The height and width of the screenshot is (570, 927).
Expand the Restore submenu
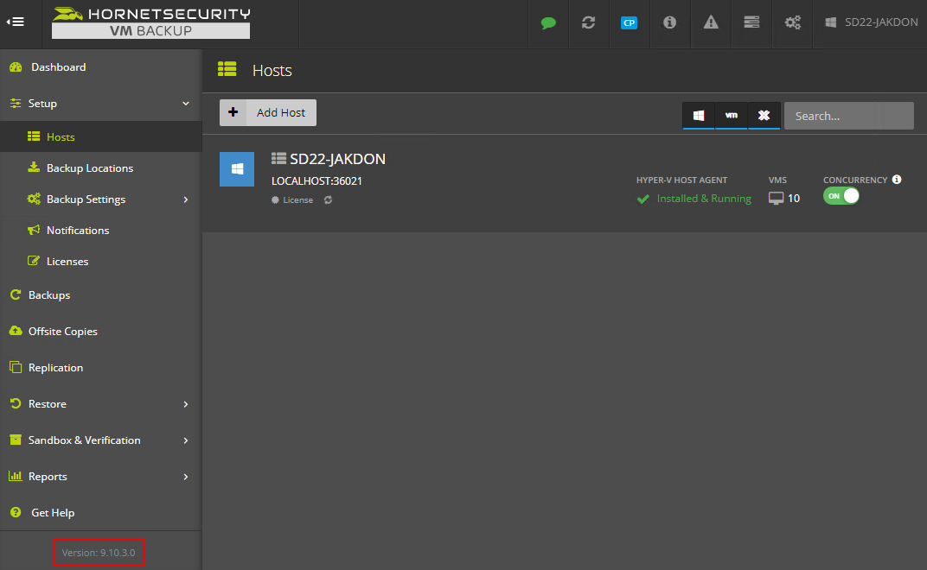[x=101, y=404]
